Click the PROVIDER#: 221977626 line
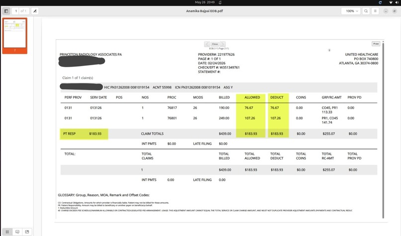Screen dimensions: 401x236 click(x=216, y=55)
